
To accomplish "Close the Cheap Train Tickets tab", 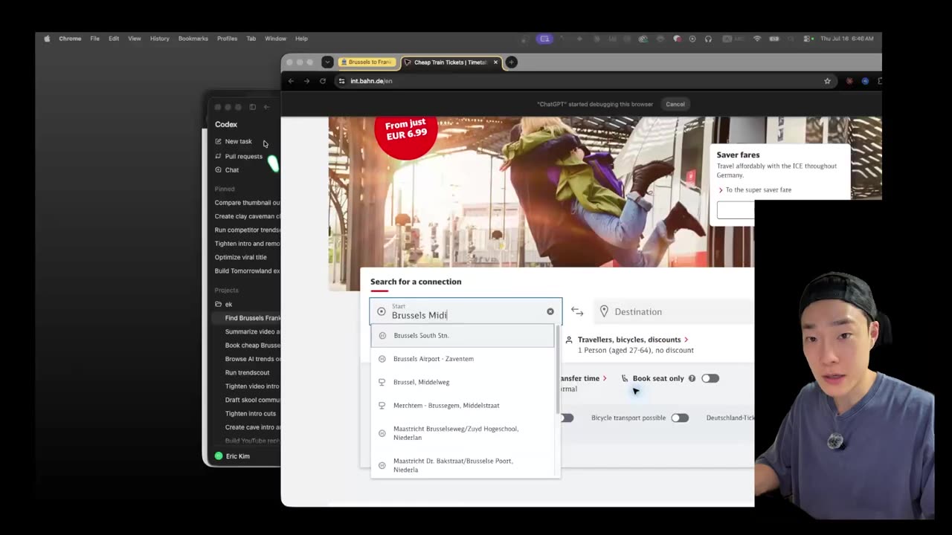I will click(495, 62).
